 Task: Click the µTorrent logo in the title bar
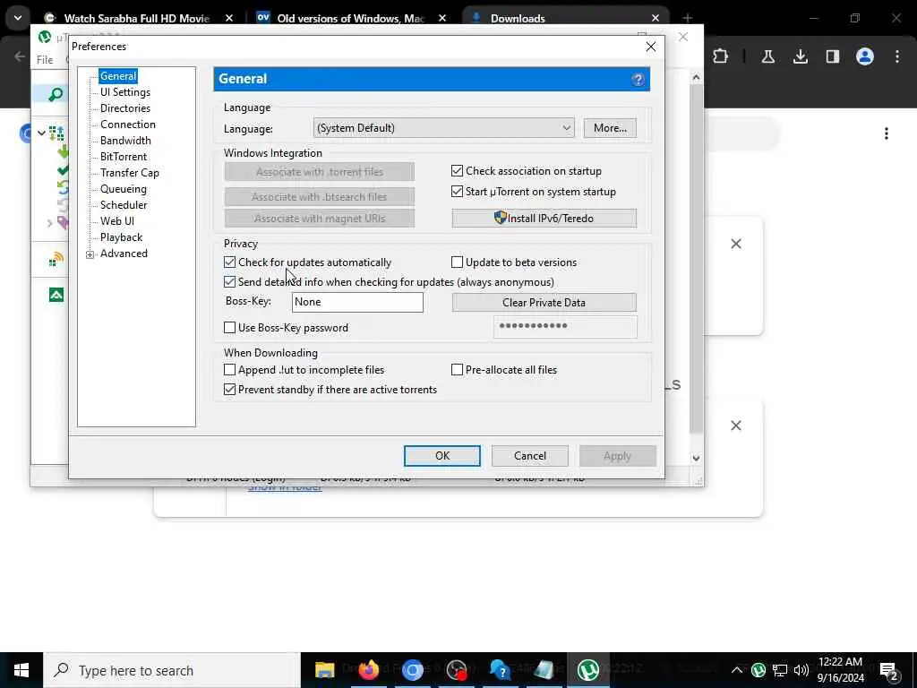pyautogui.click(x=45, y=38)
